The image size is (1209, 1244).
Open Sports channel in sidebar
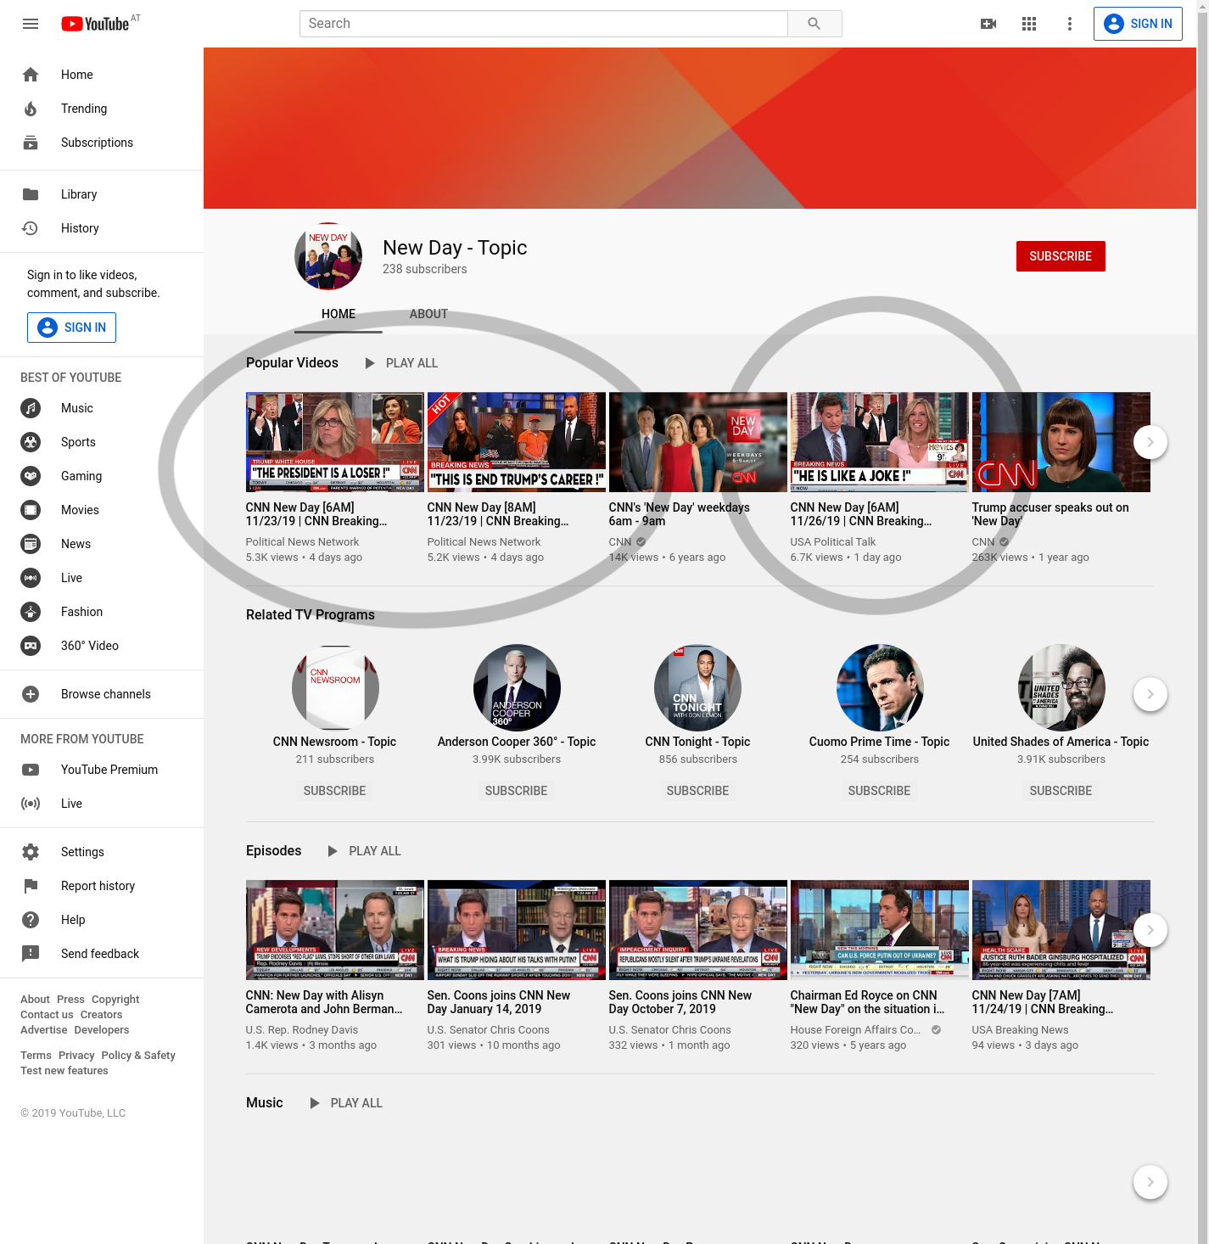tap(102, 442)
